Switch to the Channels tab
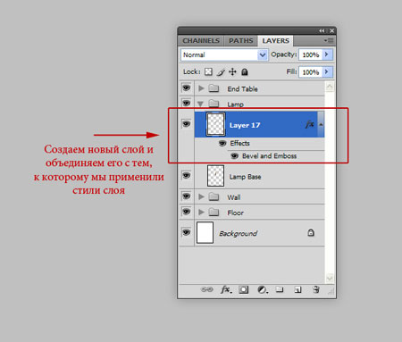This screenshot has height=342, width=402. coord(201,41)
